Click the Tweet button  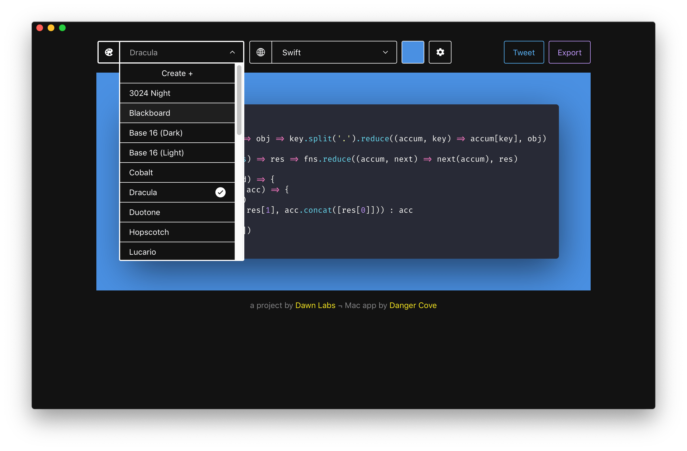pyautogui.click(x=524, y=52)
